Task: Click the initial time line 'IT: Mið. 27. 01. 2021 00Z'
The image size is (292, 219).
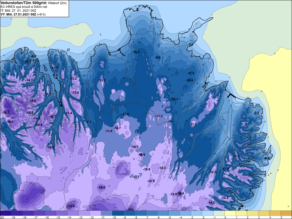Action: coord(18,11)
